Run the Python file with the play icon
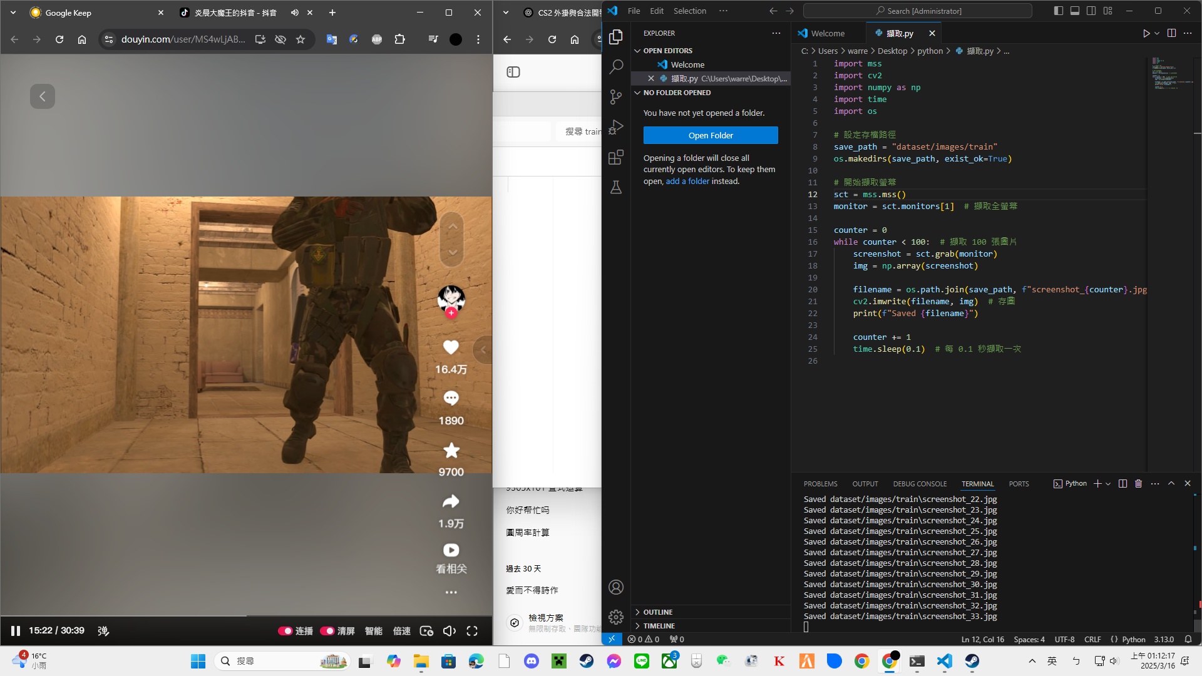1202x676 pixels. [x=1146, y=33]
